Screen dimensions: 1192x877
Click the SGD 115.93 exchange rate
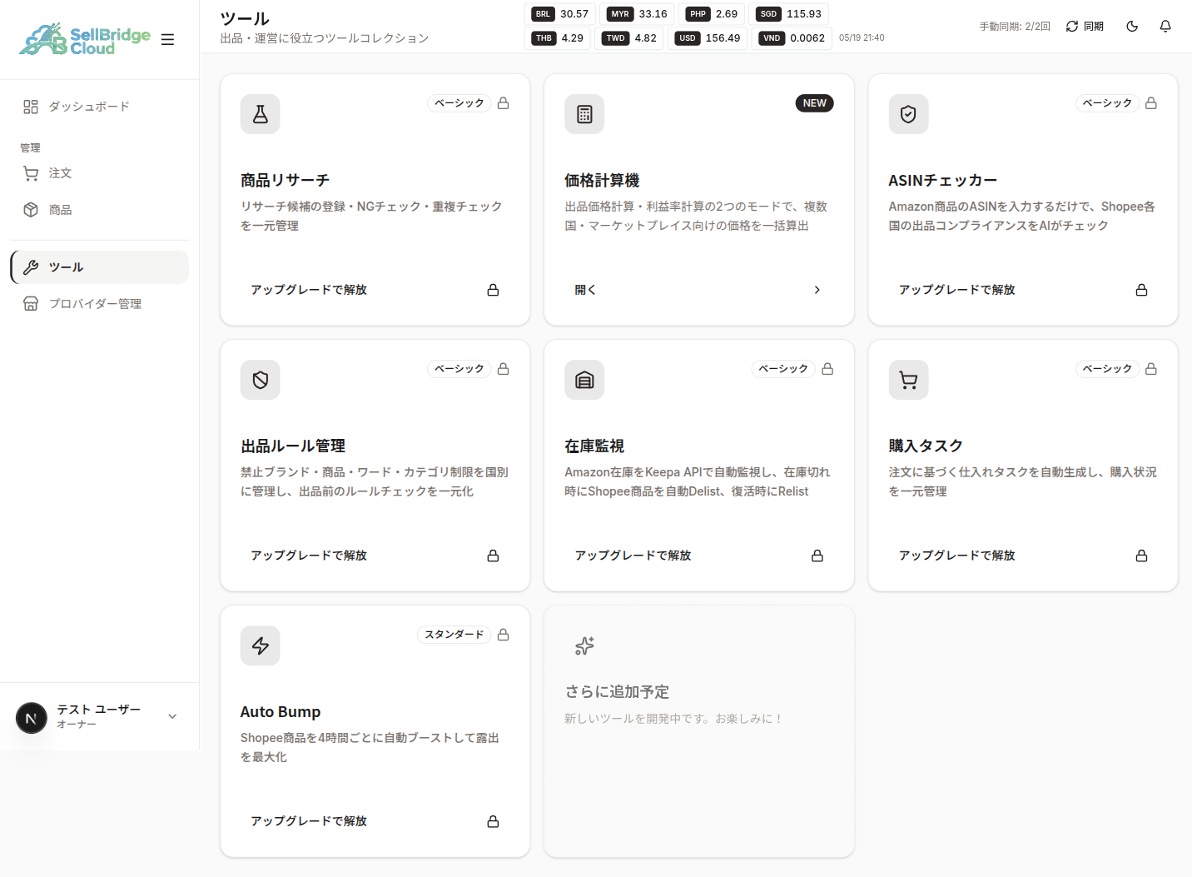click(789, 14)
